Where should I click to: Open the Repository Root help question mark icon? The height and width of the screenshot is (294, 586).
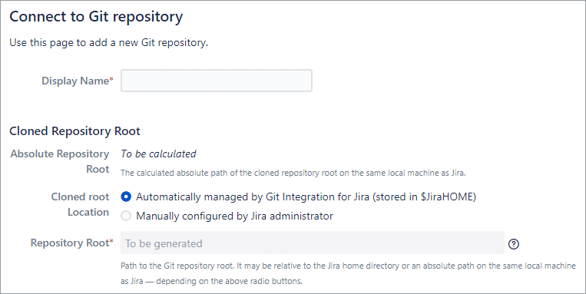[514, 244]
